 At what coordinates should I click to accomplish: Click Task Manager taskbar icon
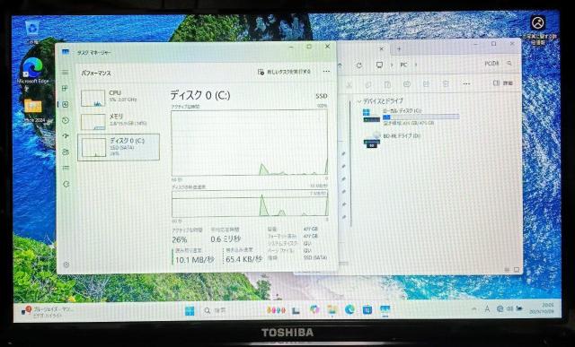(385, 310)
